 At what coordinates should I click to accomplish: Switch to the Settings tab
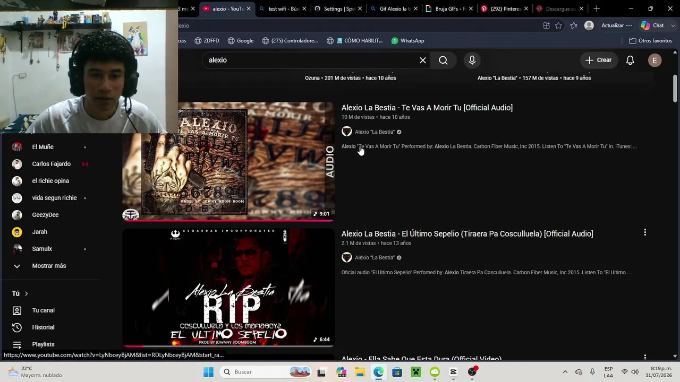[338, 8]
